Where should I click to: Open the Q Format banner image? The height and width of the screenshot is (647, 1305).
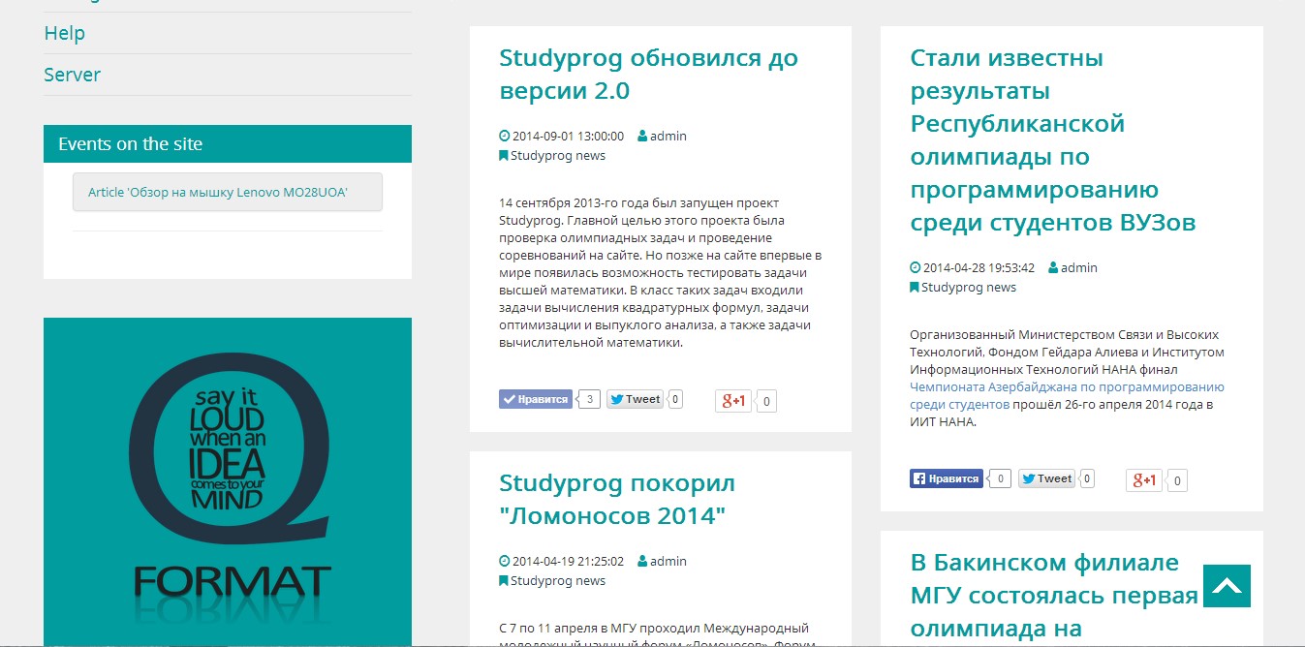tap(228, 482)
